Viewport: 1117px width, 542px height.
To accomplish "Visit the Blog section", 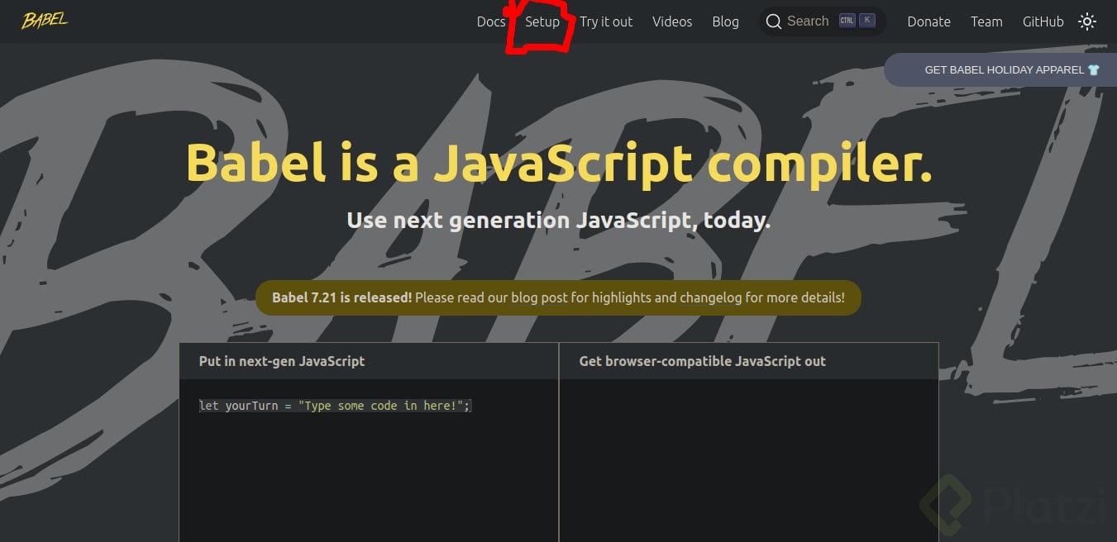I will (725, 21).
